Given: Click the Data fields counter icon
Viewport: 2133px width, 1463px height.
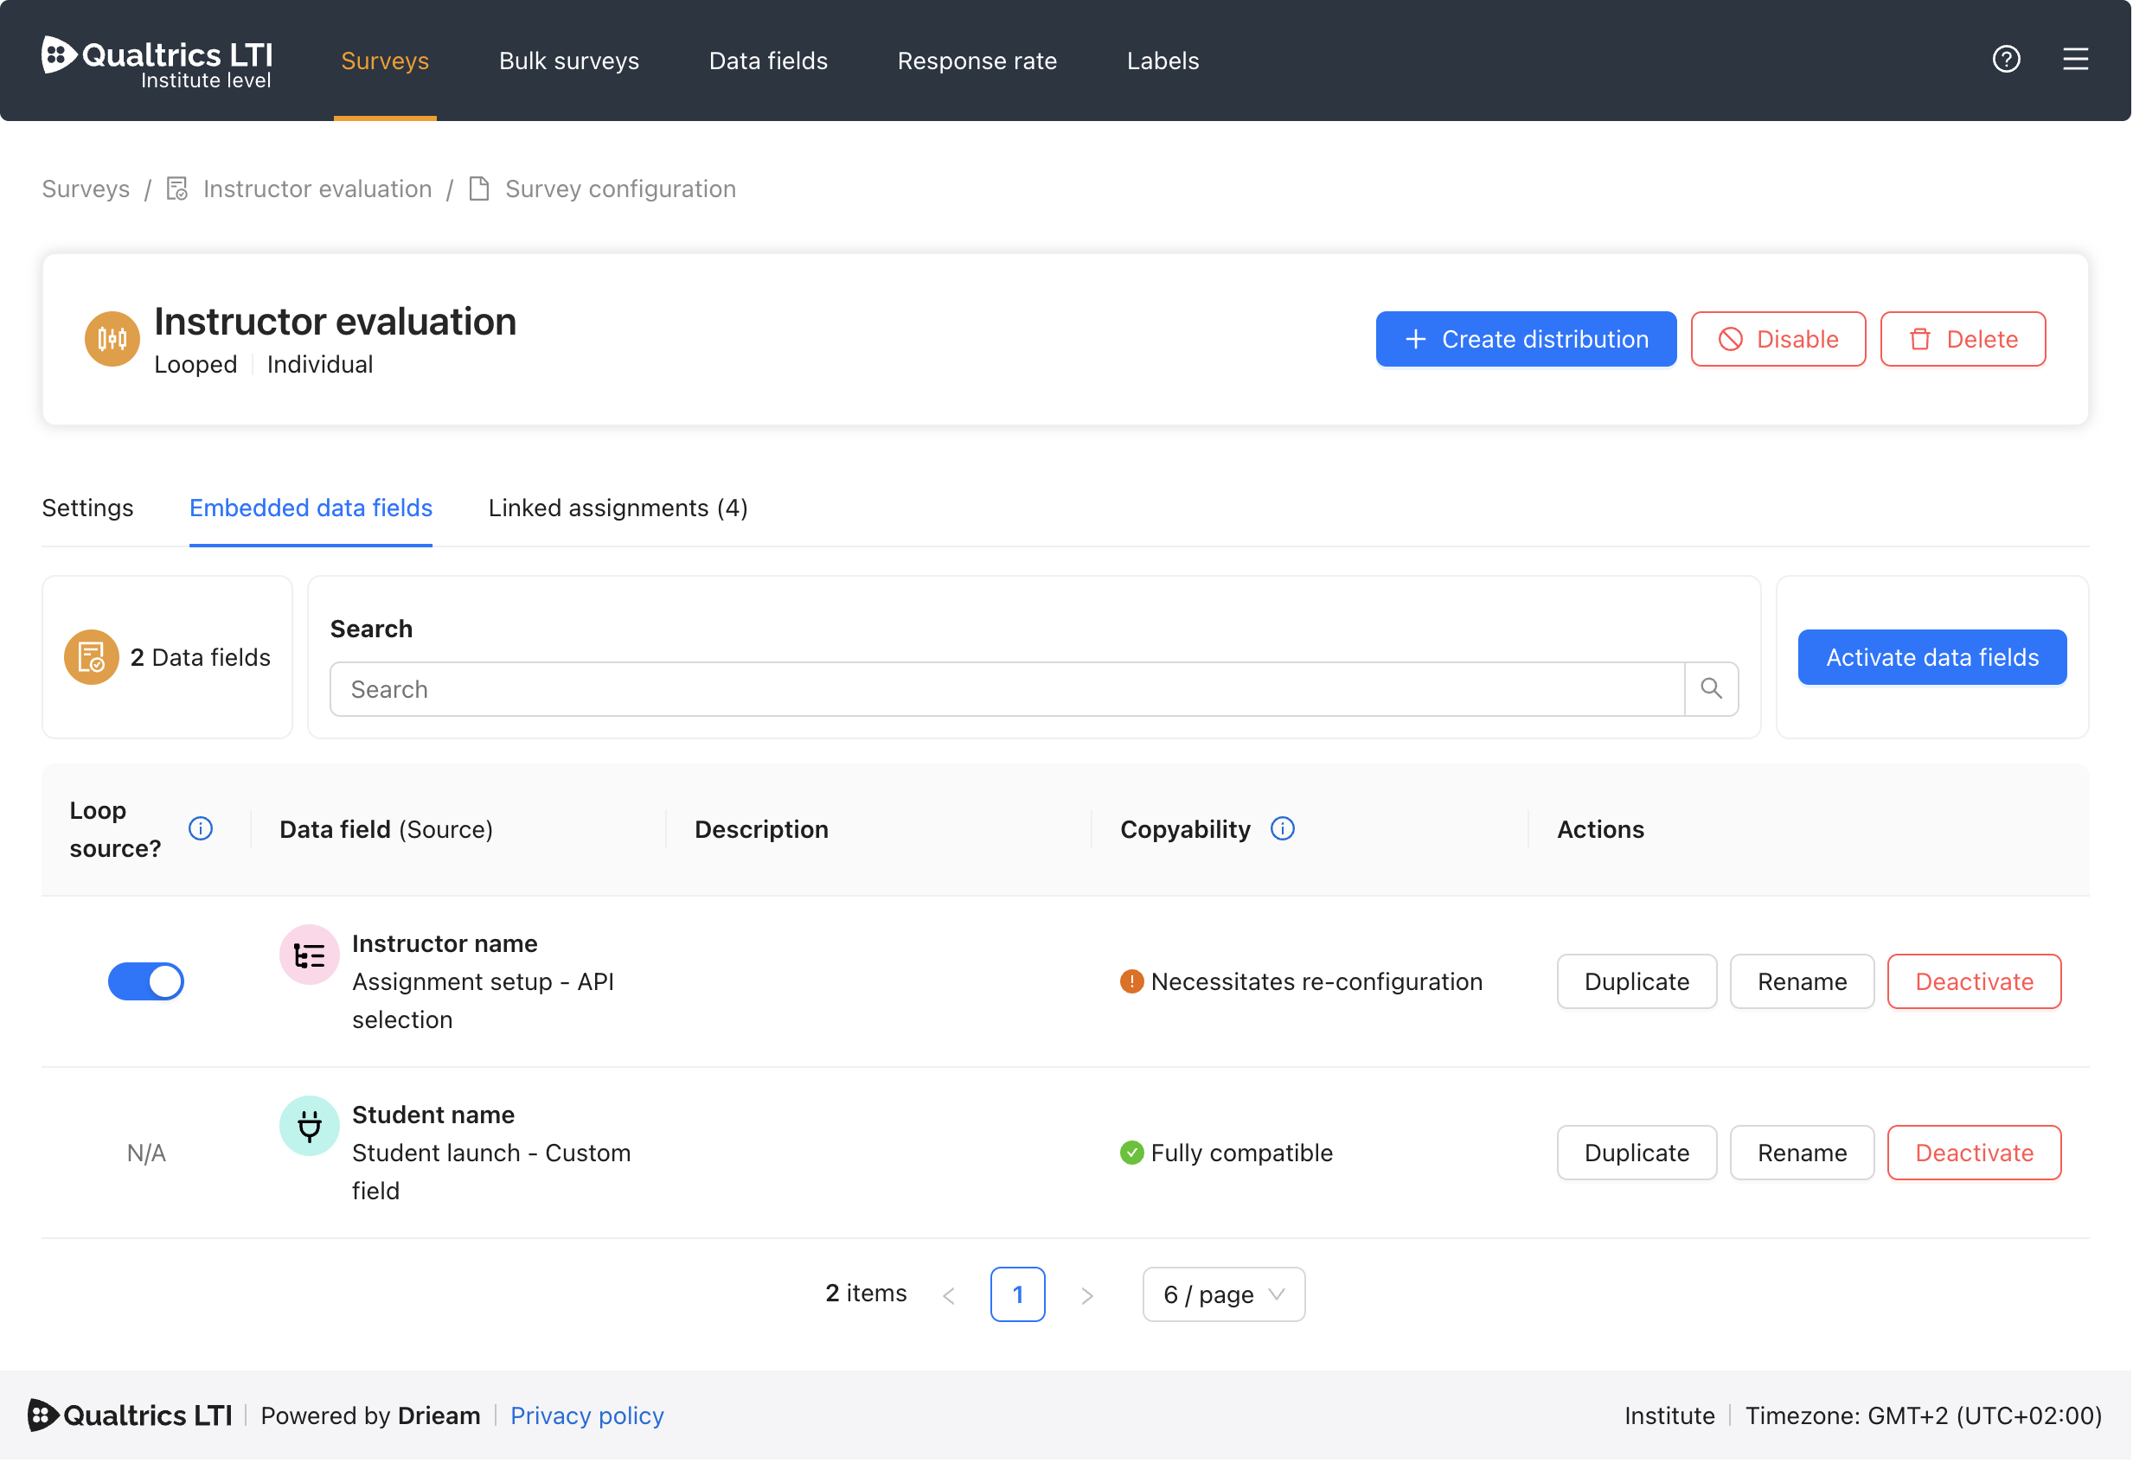Looking at the screenshot, I should [92, 659].
